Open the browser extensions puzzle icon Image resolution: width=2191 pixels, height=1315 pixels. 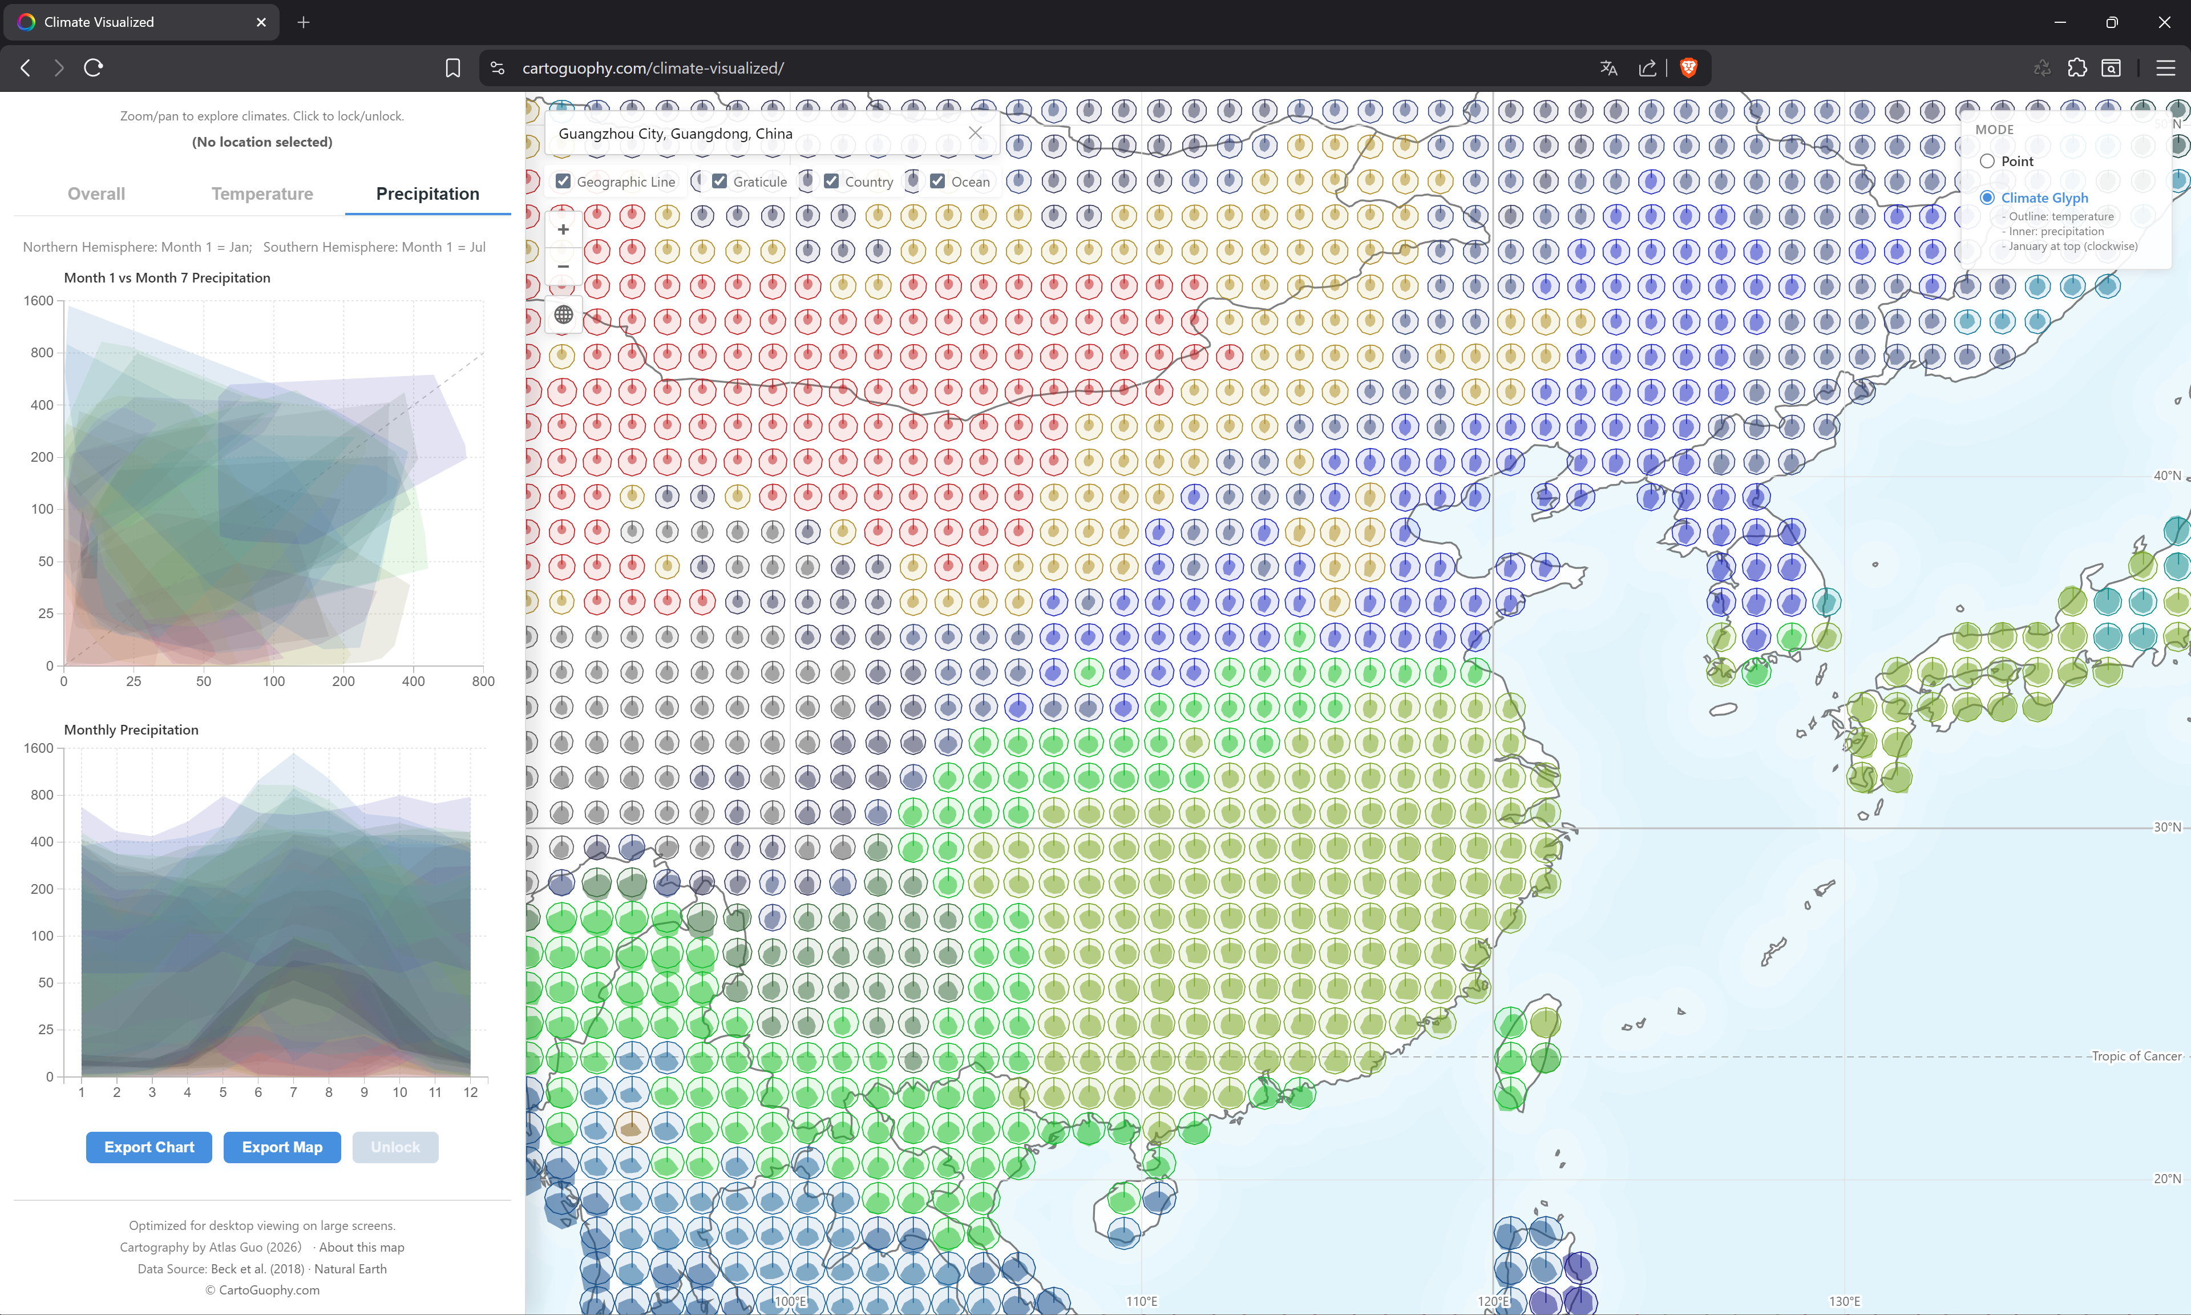[x=2077, y=67]
